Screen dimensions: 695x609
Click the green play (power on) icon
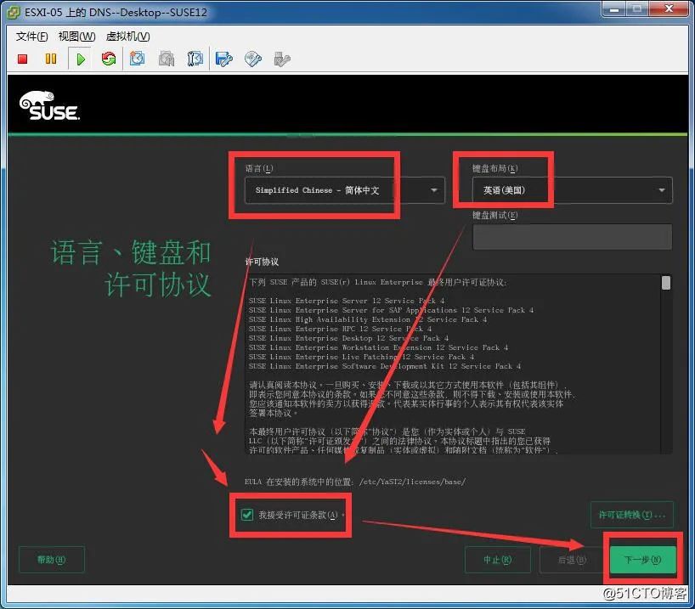[81, 59]
